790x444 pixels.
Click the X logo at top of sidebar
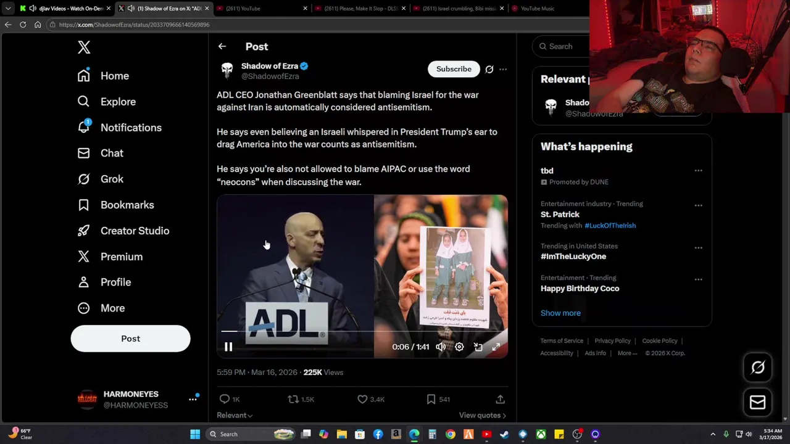coord(84,47)
